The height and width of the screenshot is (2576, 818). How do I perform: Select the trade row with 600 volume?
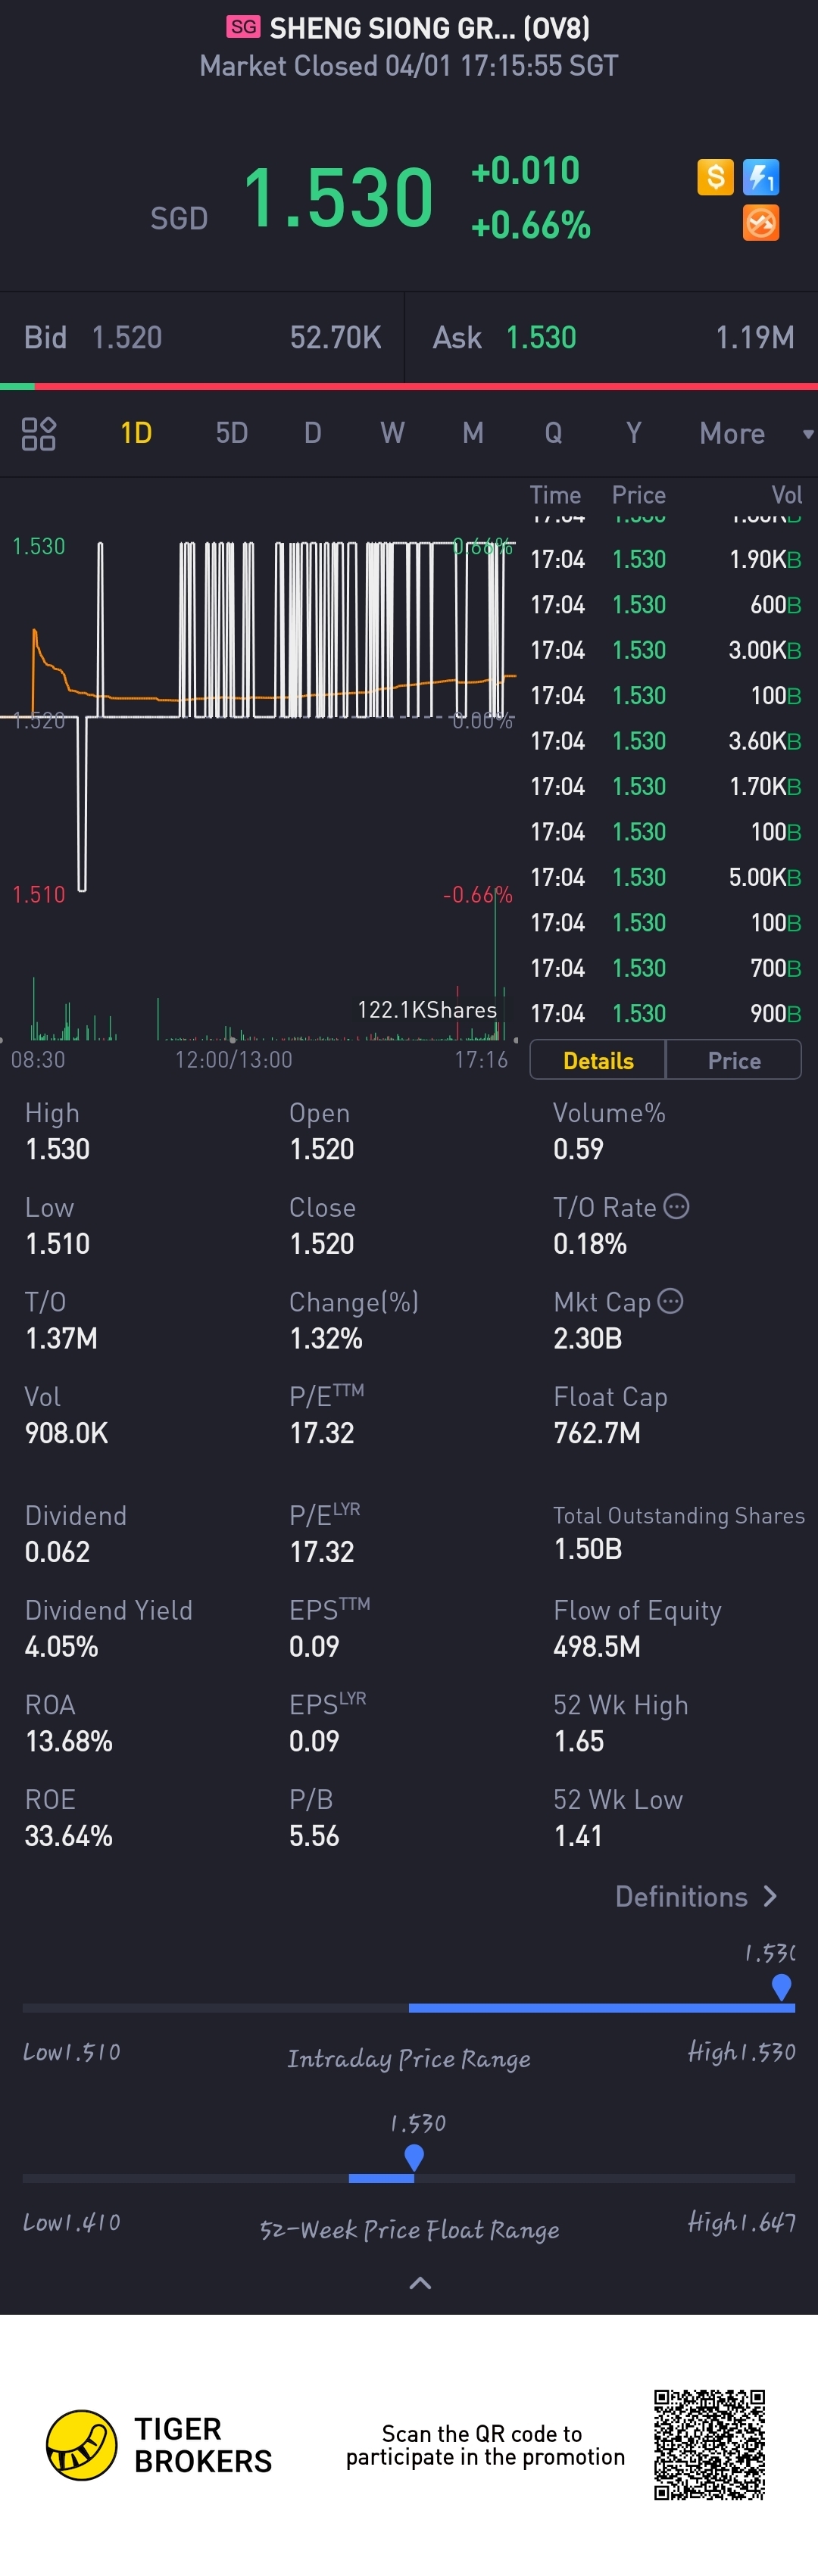pos(665,604)
